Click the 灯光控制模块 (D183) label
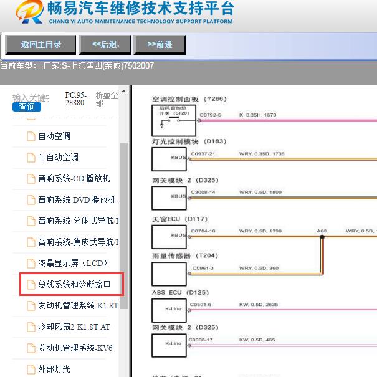Viewport: 377px width, 377px height. pos(189,141)
